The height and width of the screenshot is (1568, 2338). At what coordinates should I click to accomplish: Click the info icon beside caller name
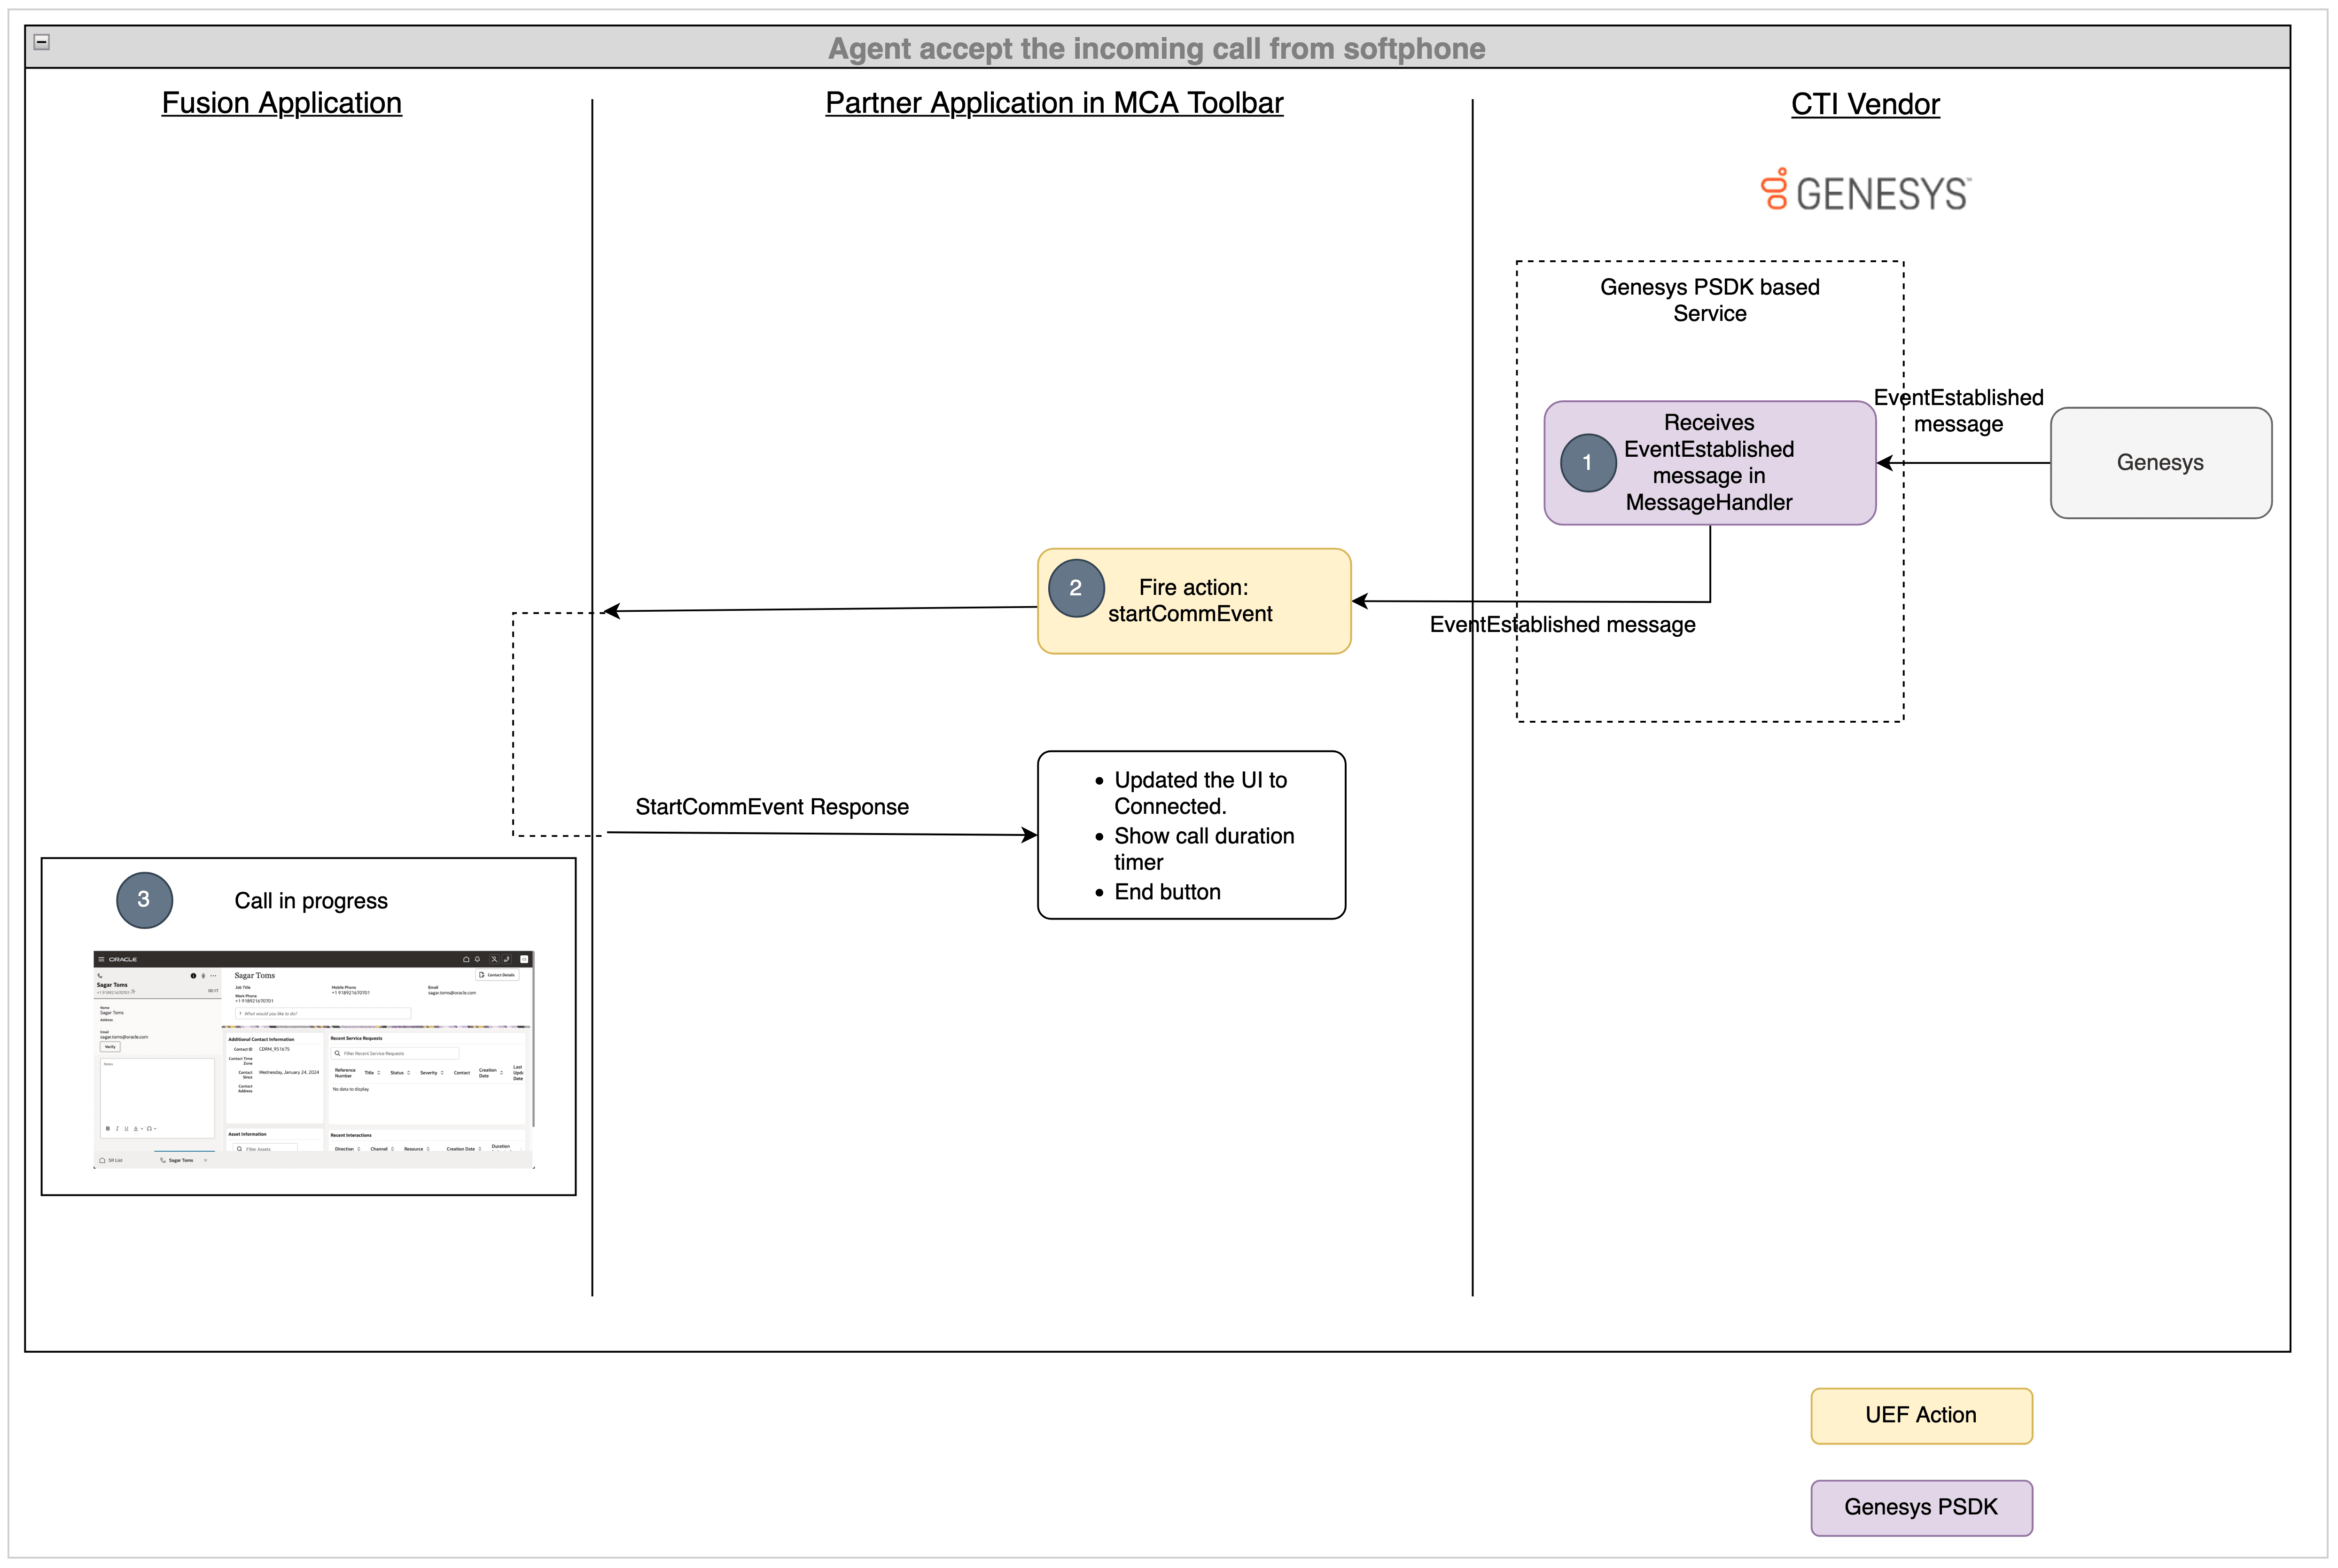[194, 976]
